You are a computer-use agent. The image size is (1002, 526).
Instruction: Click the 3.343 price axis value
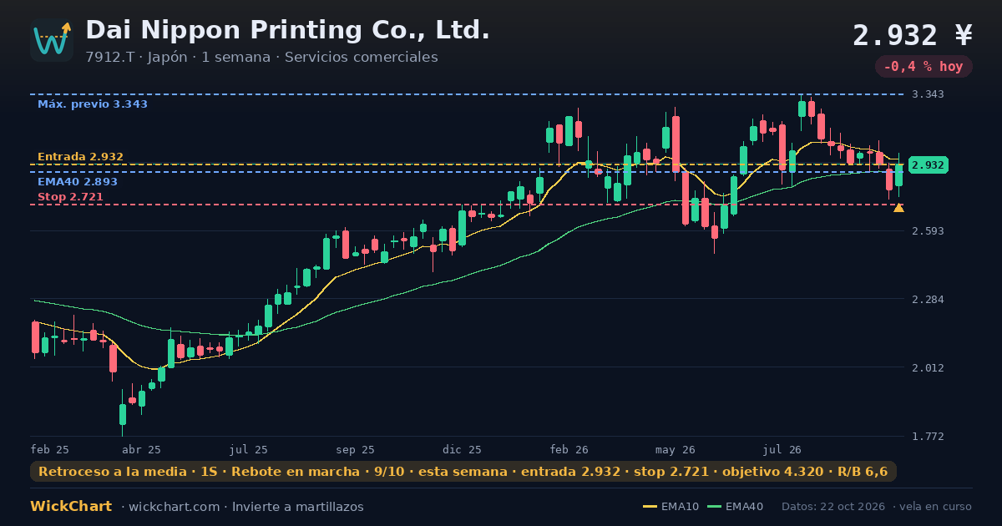click(928, 94)
